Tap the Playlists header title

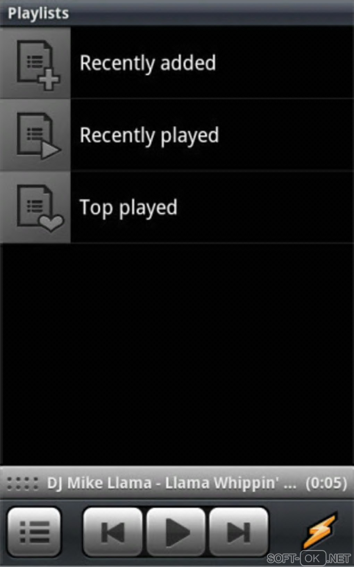pos(38,14)
